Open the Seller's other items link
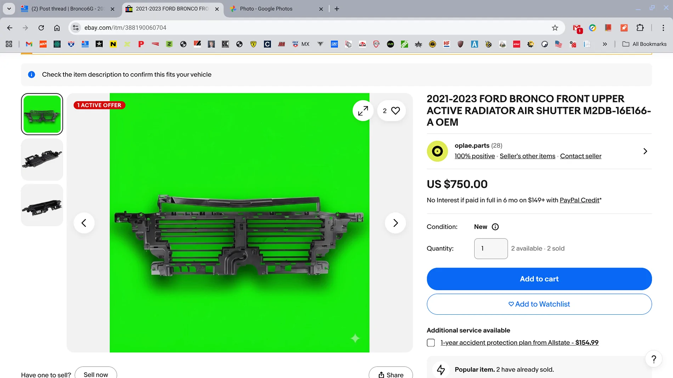 527,156
